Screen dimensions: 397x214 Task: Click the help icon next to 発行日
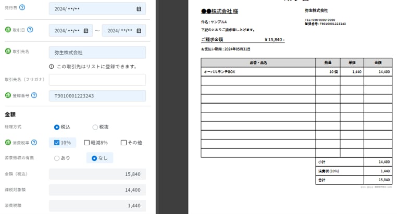[x=22, y=8]
